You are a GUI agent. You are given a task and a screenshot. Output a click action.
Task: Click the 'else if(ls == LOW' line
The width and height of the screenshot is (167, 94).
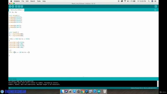point(19,52)
